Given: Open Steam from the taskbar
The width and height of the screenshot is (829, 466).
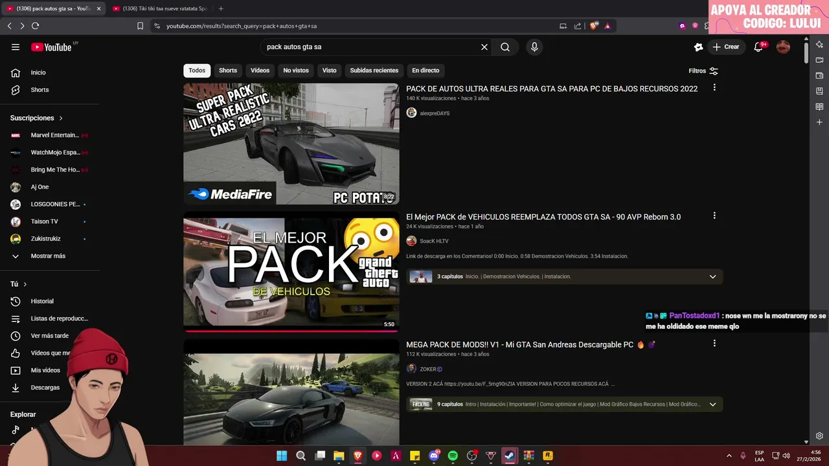Looking at the screenshot, I should pyautogui.click(x=509, y=456).
